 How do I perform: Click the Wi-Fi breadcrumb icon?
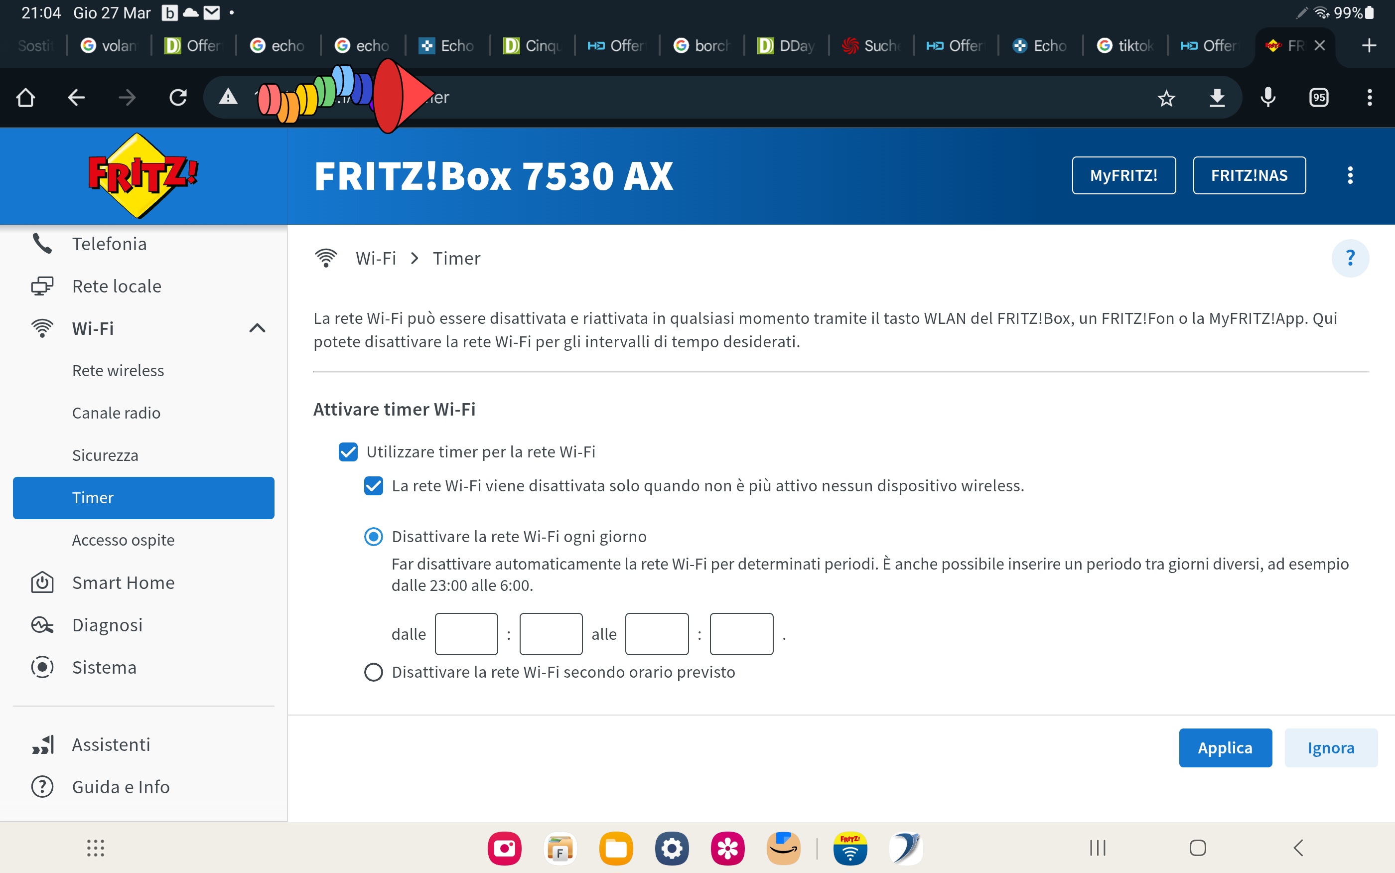pyautogui.click(x=325, y=258)
